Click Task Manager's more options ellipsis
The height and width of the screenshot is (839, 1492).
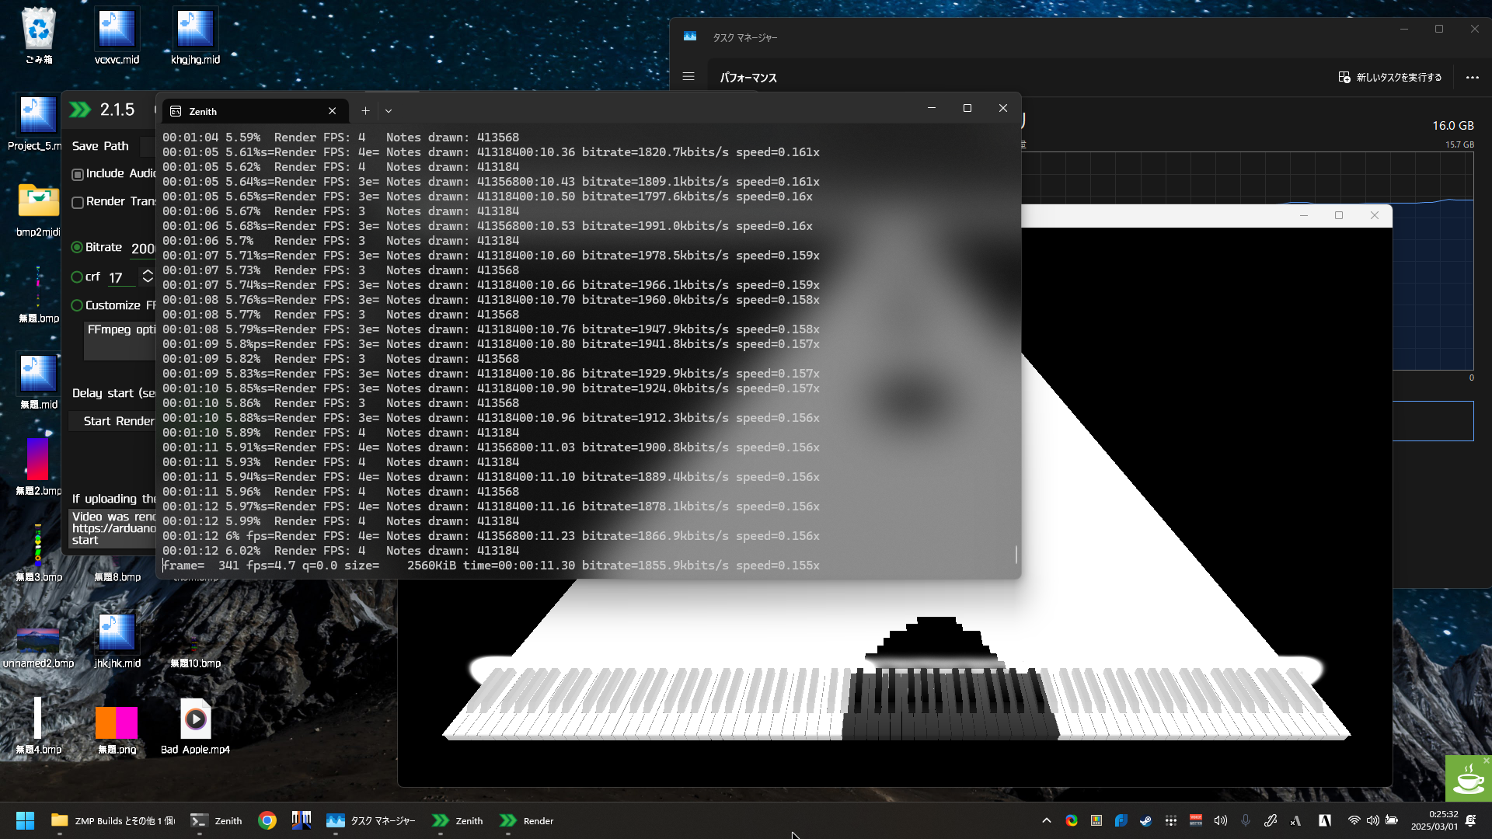click(x=1472, y=77)
